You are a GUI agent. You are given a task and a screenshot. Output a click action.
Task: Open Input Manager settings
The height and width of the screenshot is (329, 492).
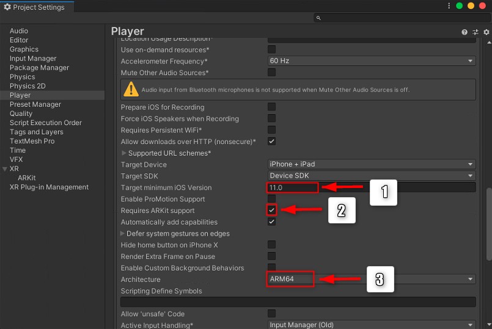(33, 58)
